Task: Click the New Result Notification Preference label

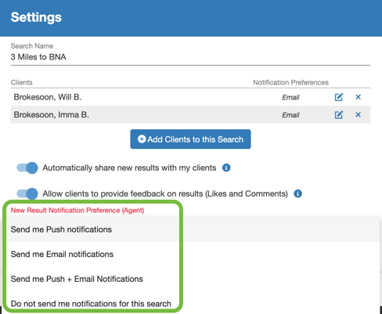Action: click(77, 211)
